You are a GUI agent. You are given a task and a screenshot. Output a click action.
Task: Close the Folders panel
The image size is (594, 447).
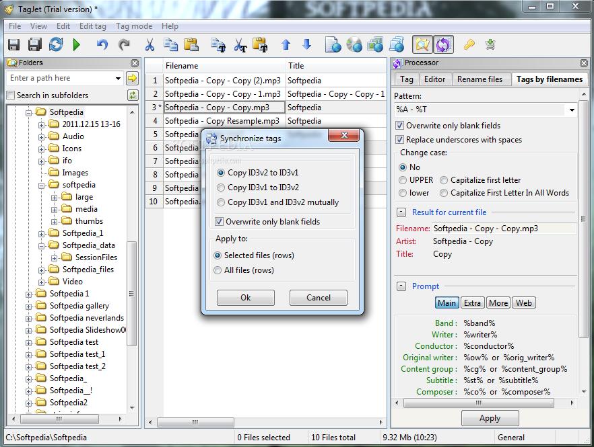[x=135, y=63]
